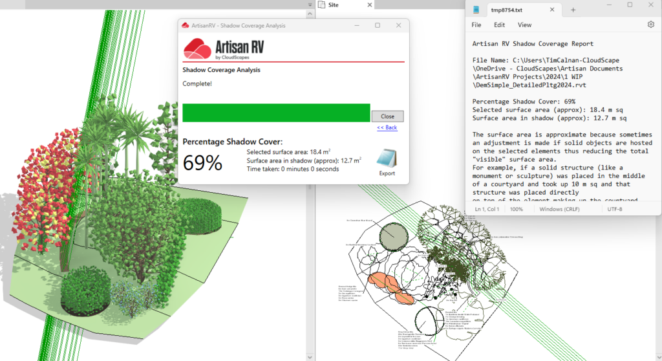
Task: Click the green progress bar
Action: point(276,113)
